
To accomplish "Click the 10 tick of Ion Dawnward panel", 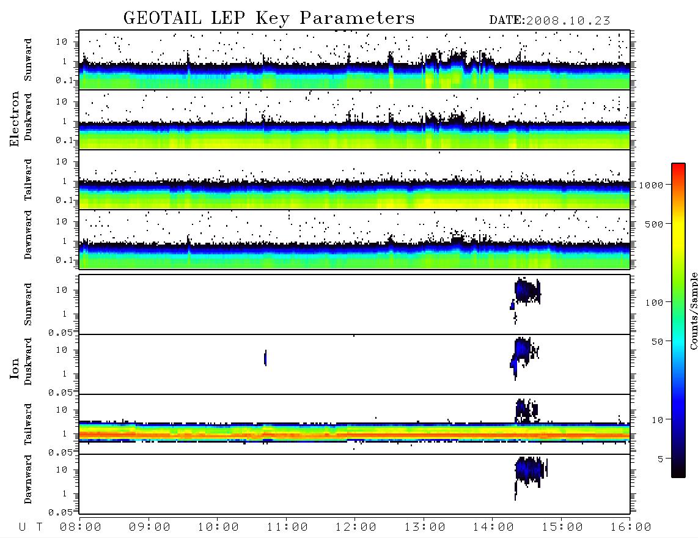I will click(x=62, y=470).
